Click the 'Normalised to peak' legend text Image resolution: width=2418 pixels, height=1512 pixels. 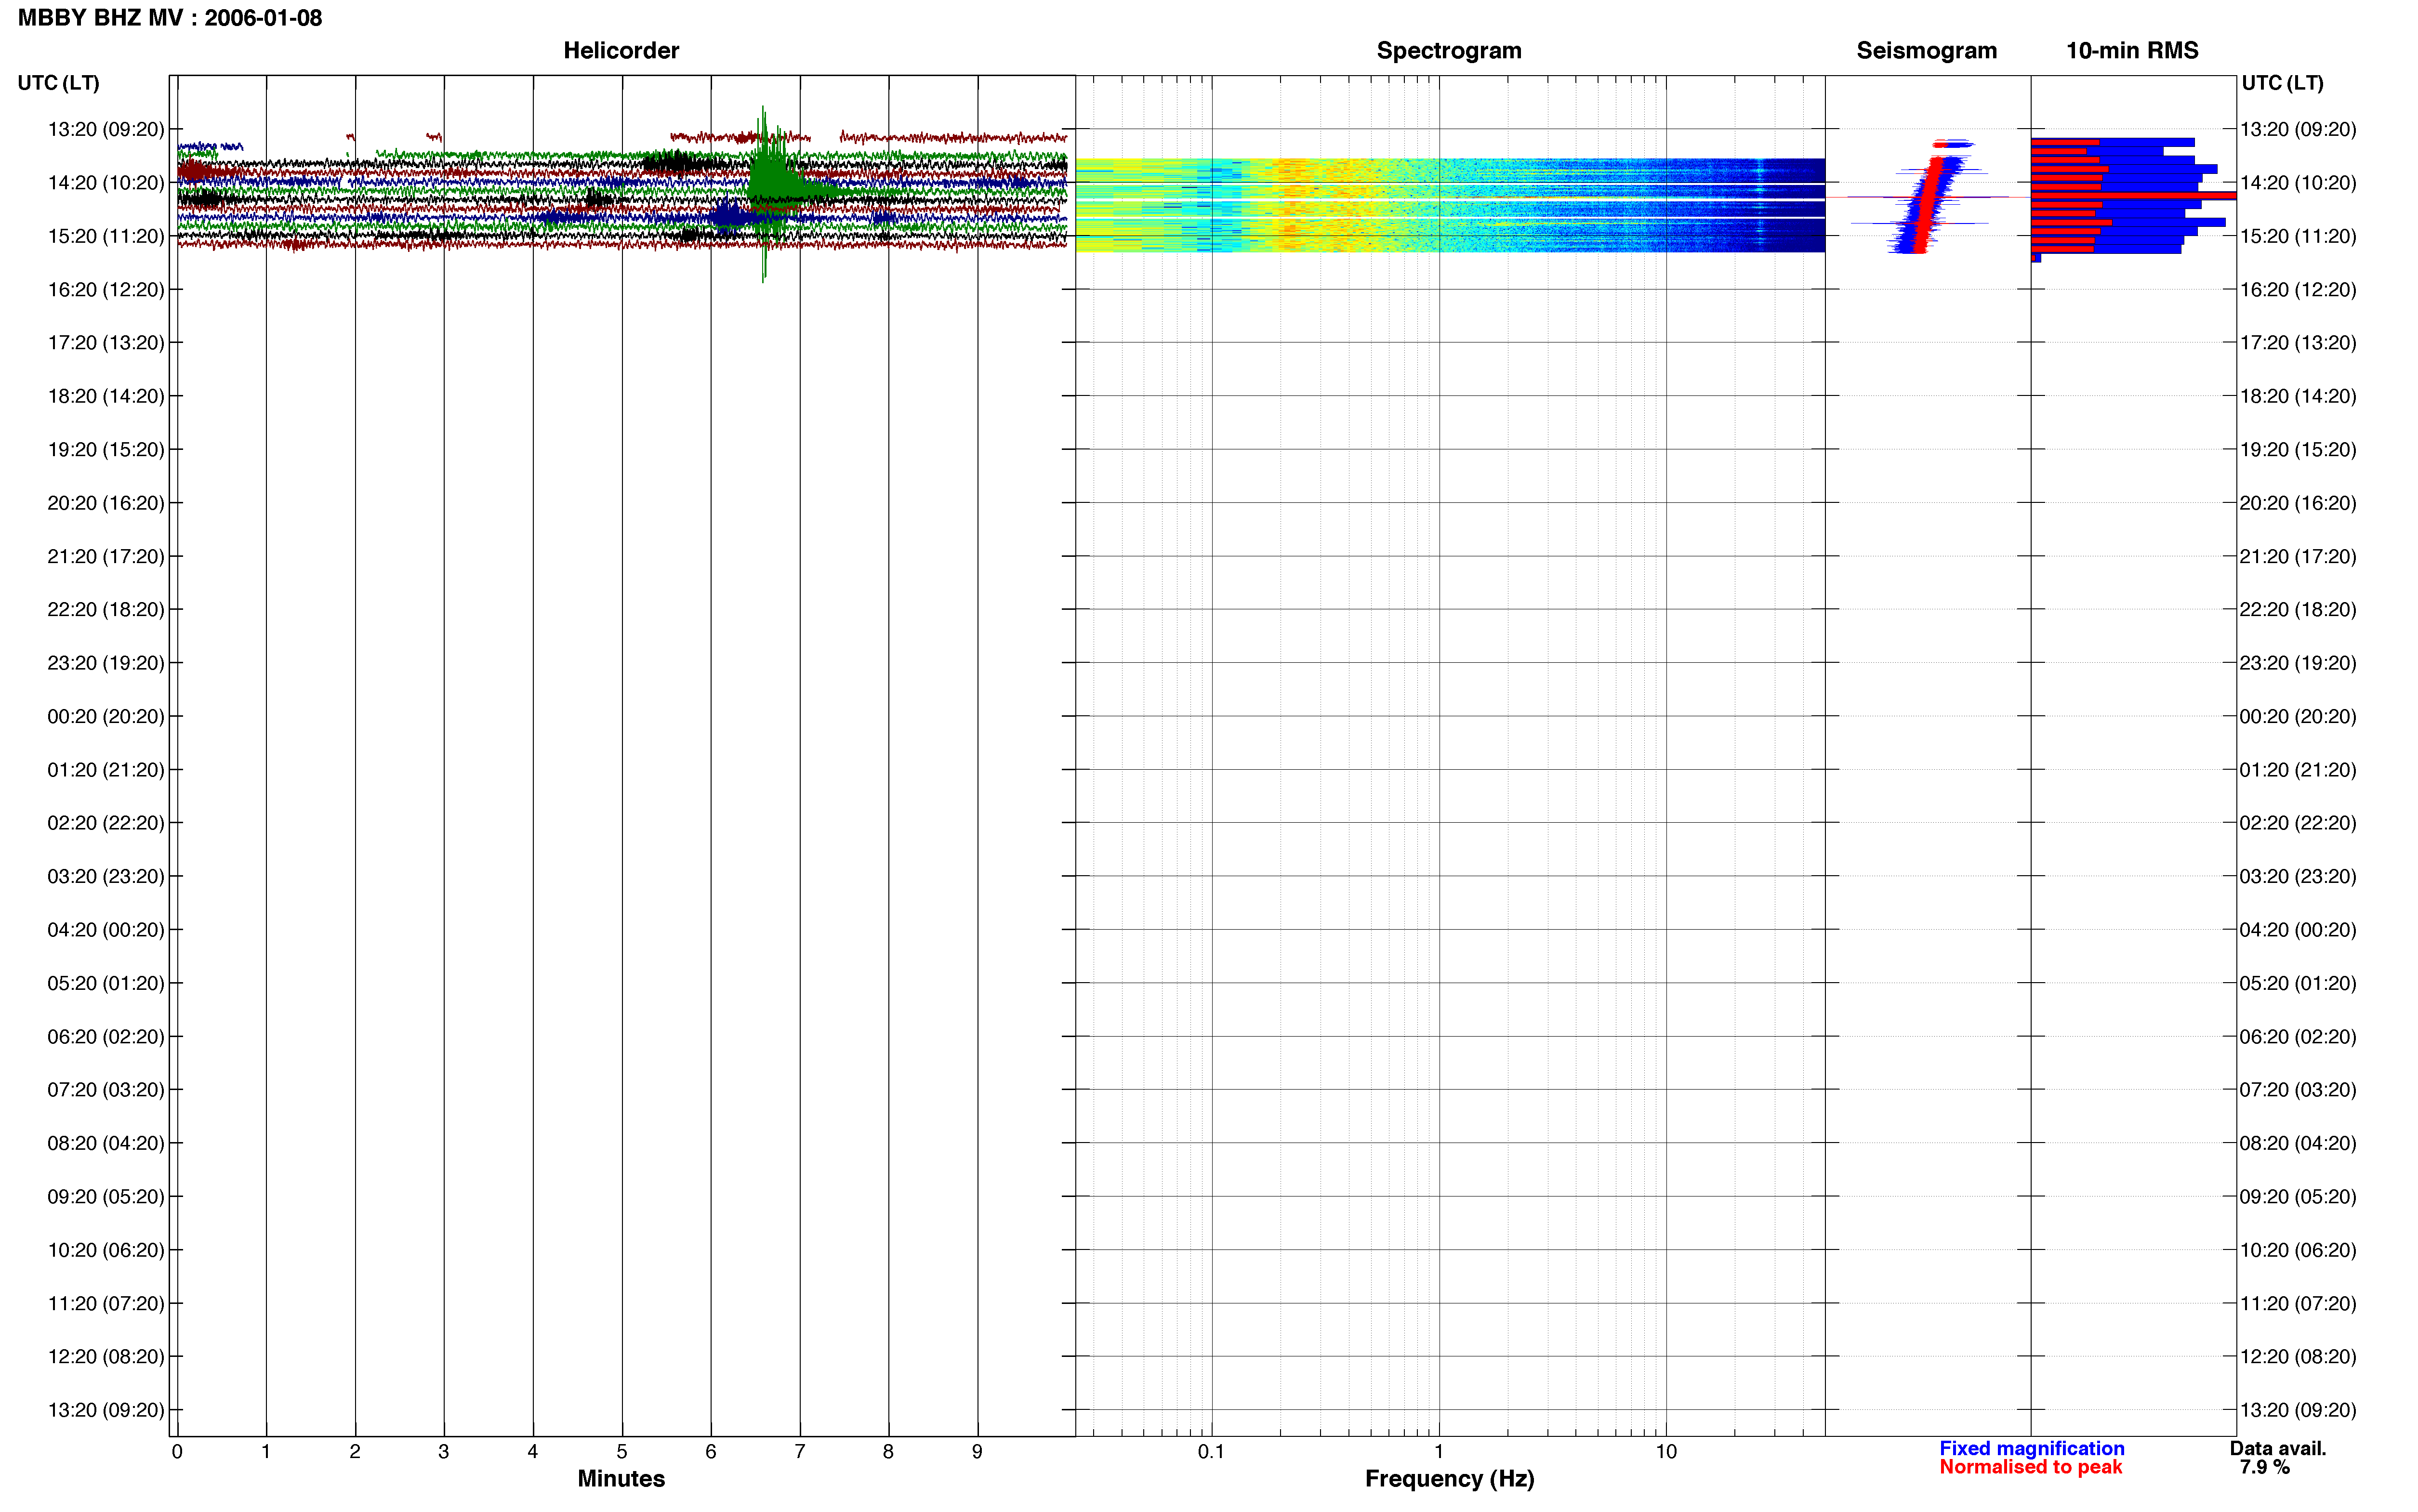click(x=2030, y=1467)
